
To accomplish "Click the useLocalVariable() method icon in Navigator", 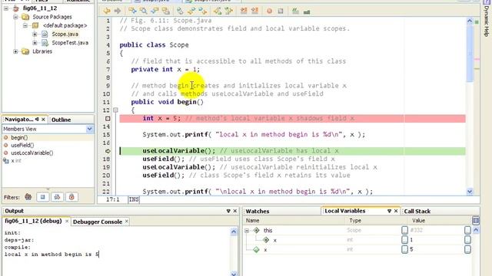I will pos(6,153).
